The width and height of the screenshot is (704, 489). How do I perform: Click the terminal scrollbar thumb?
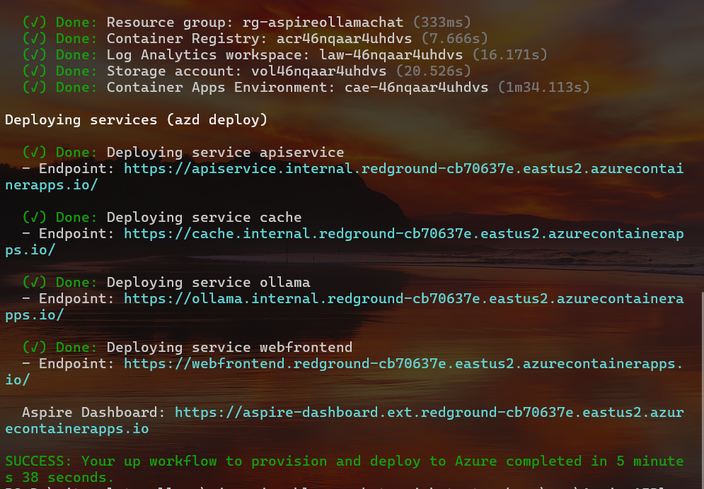pyautogui.click(x=702, y=390)
